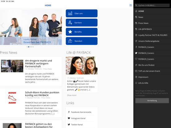Open the Über uns button
The width and height of the screenshot is (171, 128).
tap(81, 13)
